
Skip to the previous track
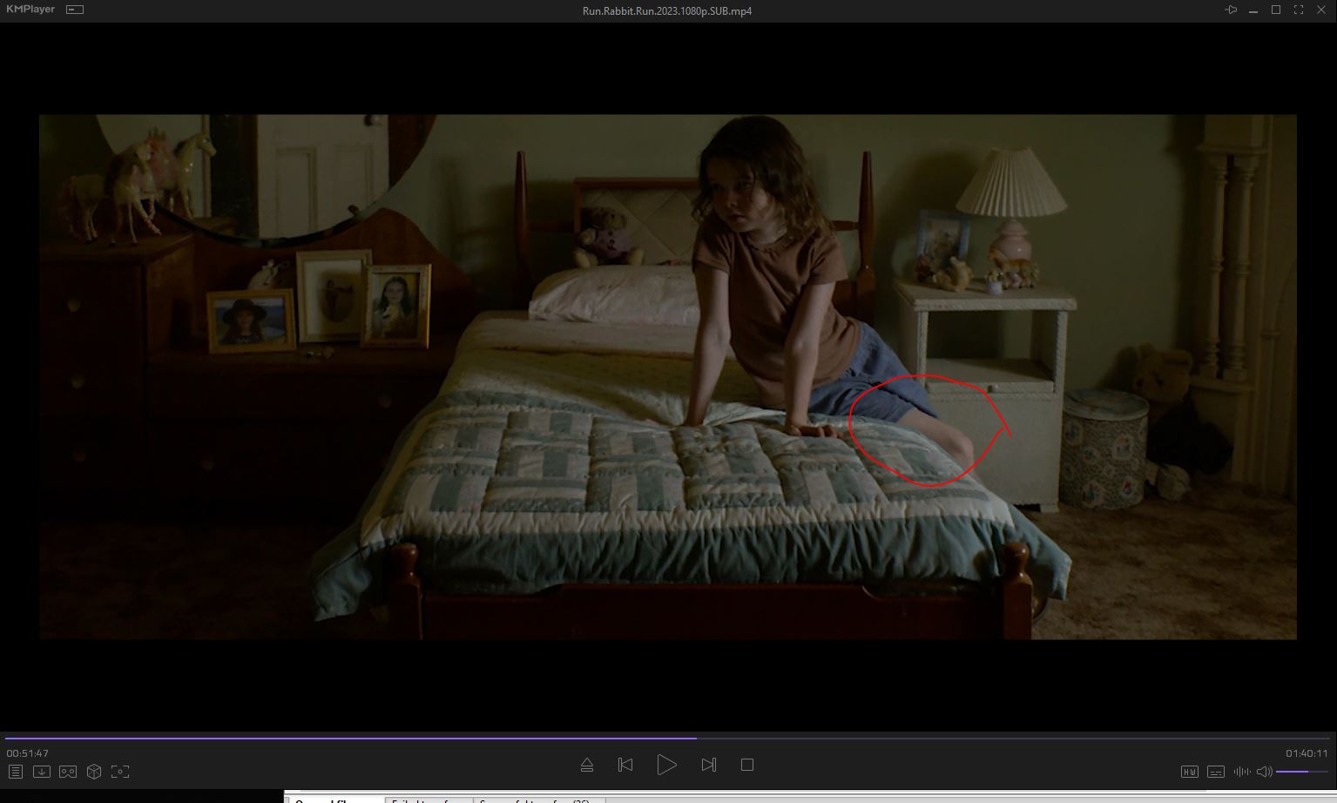point(625,765)
